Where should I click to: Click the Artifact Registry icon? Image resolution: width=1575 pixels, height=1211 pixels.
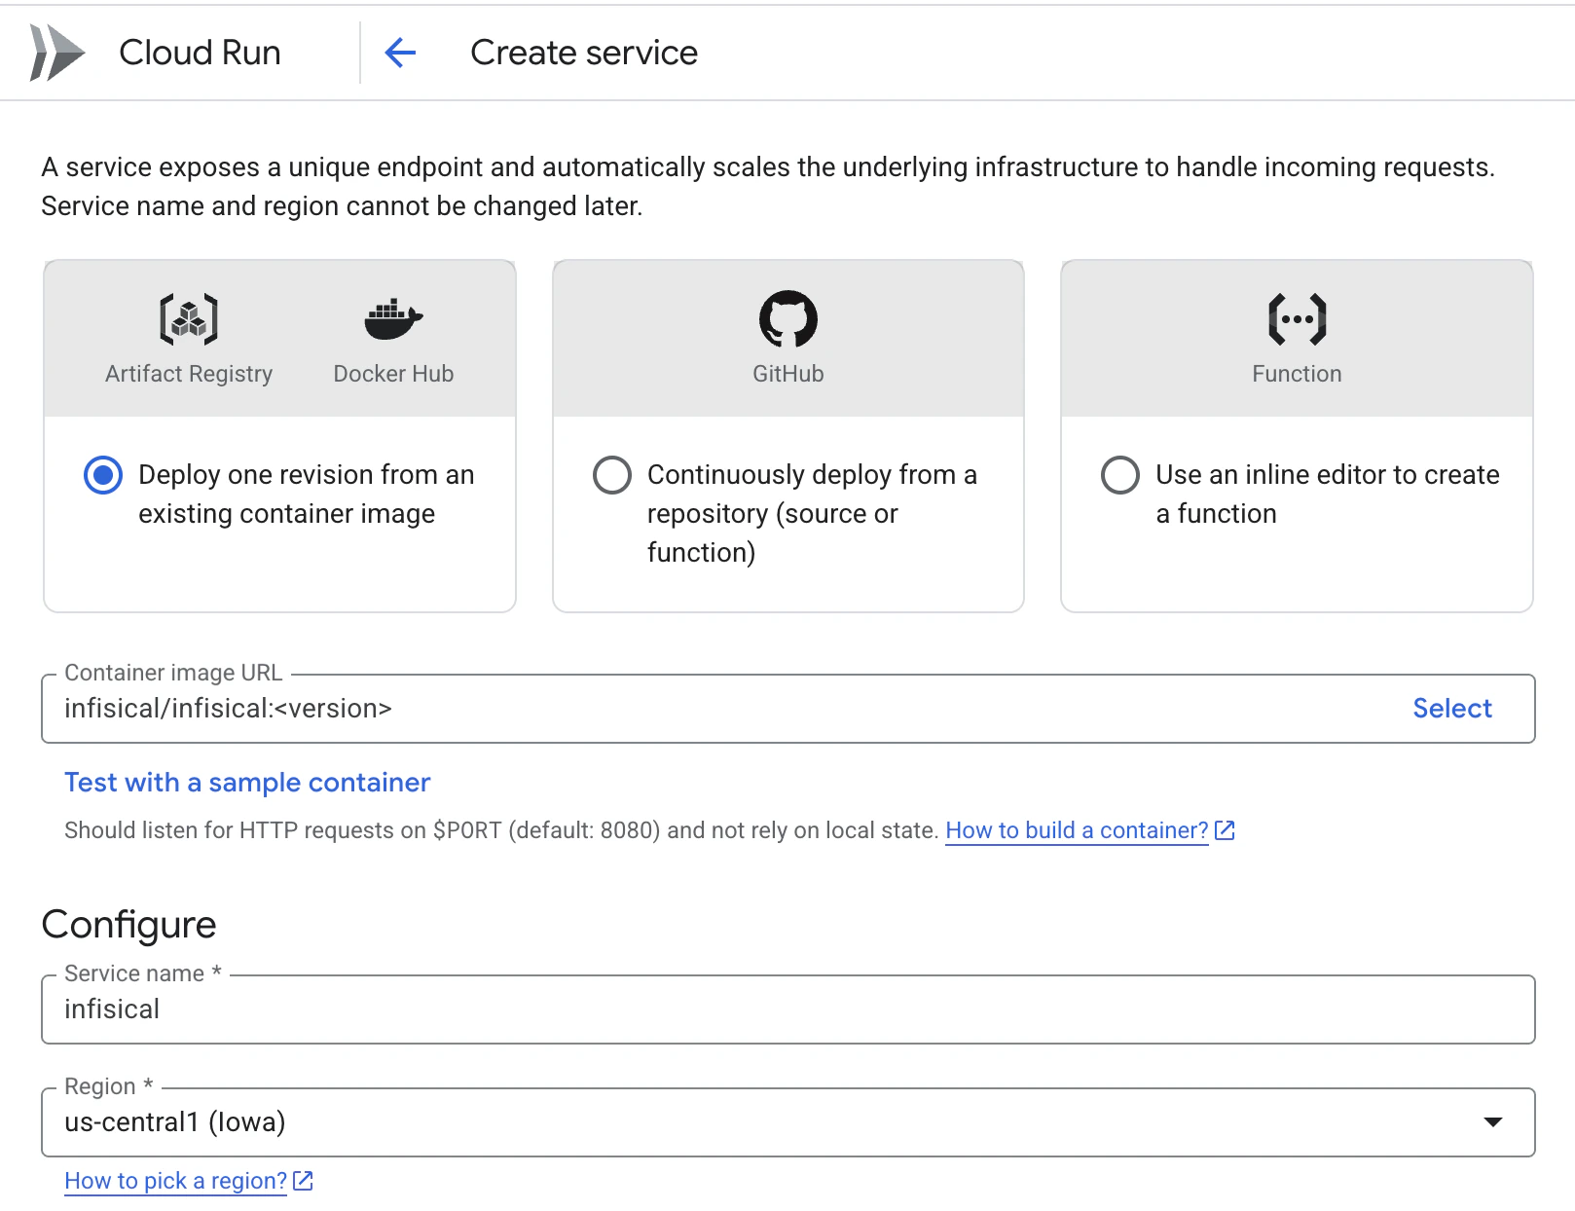tap(189, 319)
